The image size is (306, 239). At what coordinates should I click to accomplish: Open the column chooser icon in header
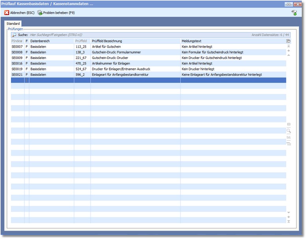[288, 41]
